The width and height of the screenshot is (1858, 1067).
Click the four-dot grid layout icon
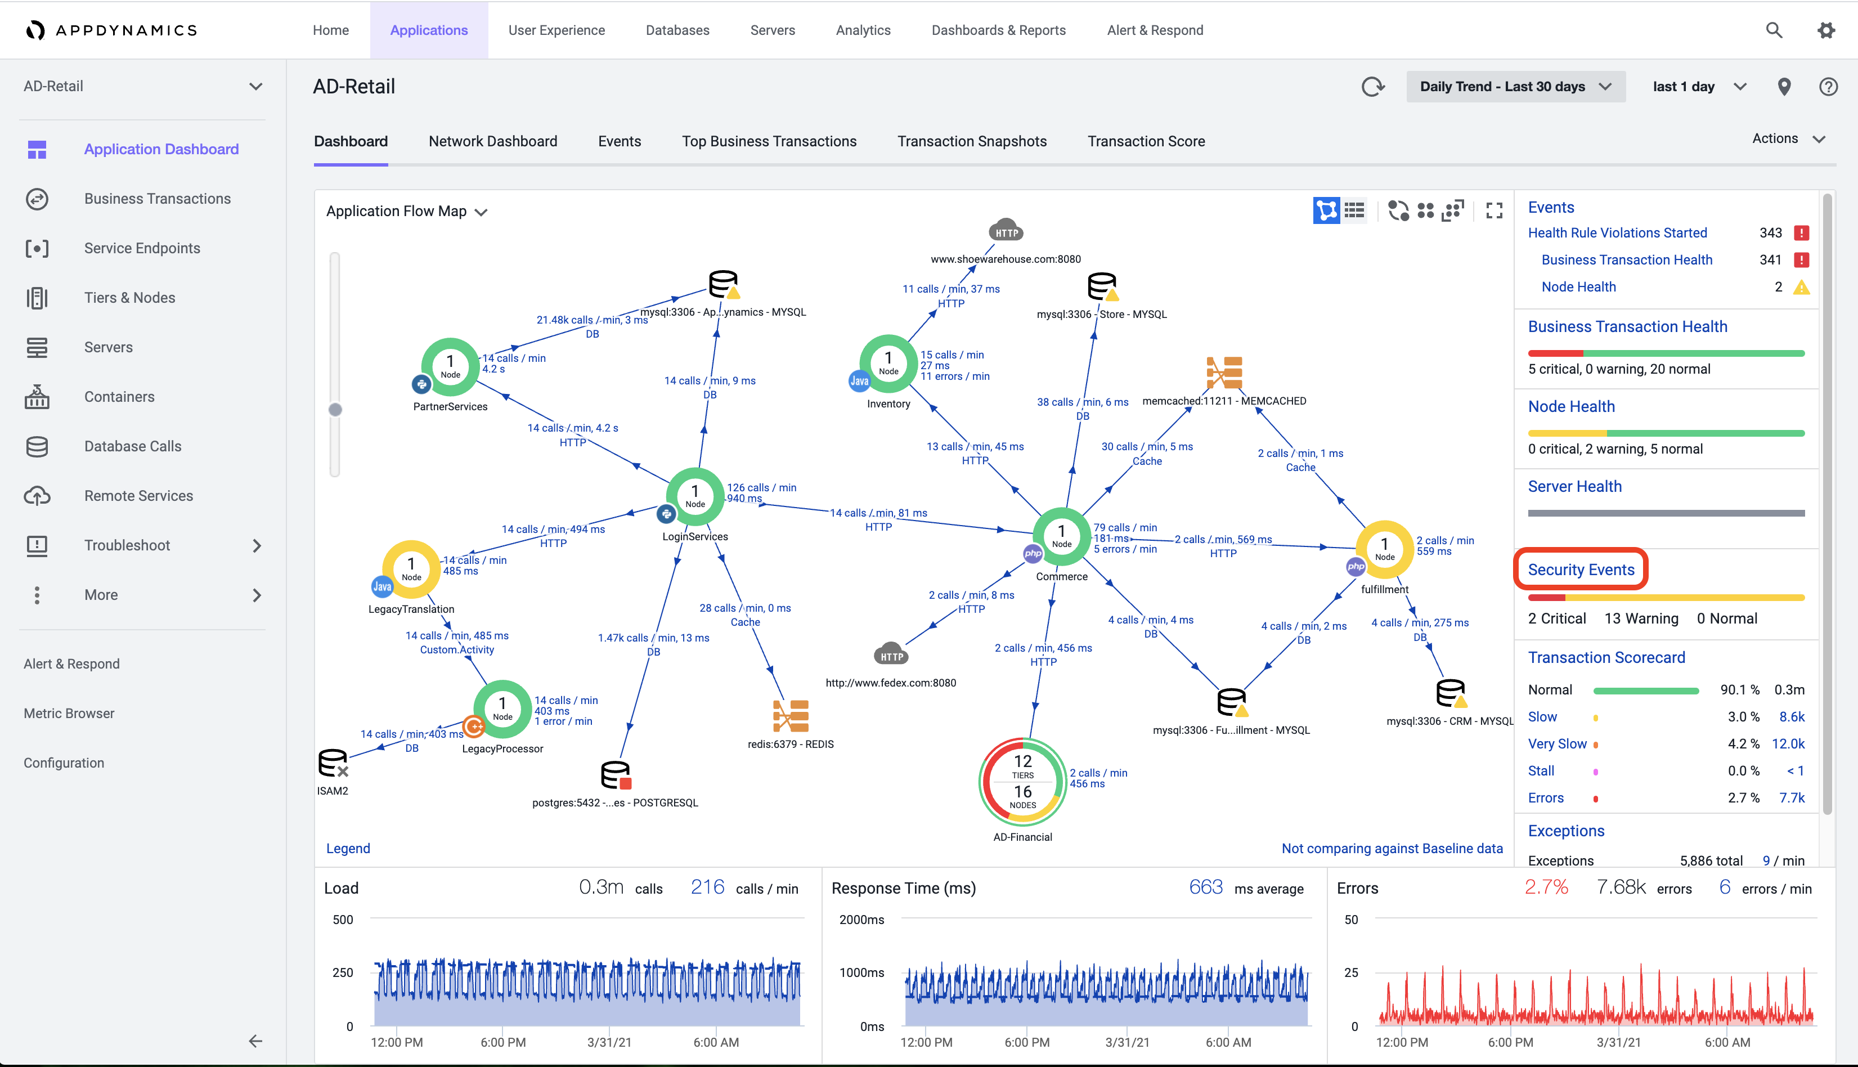[1425, 211]
